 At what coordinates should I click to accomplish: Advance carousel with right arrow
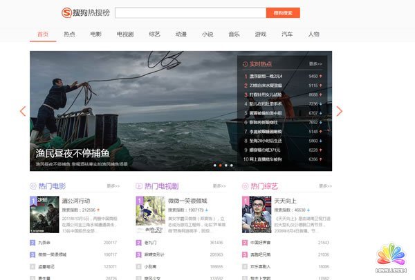(339, 111)
